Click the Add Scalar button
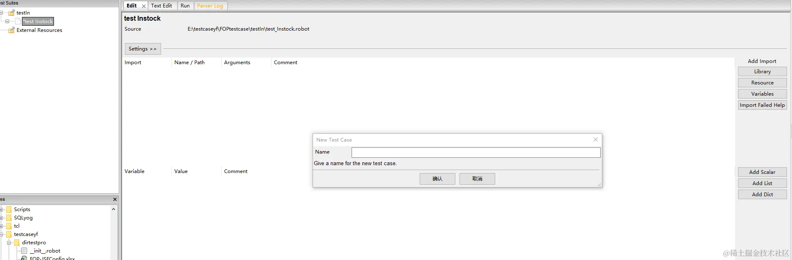 coord(762,172)
